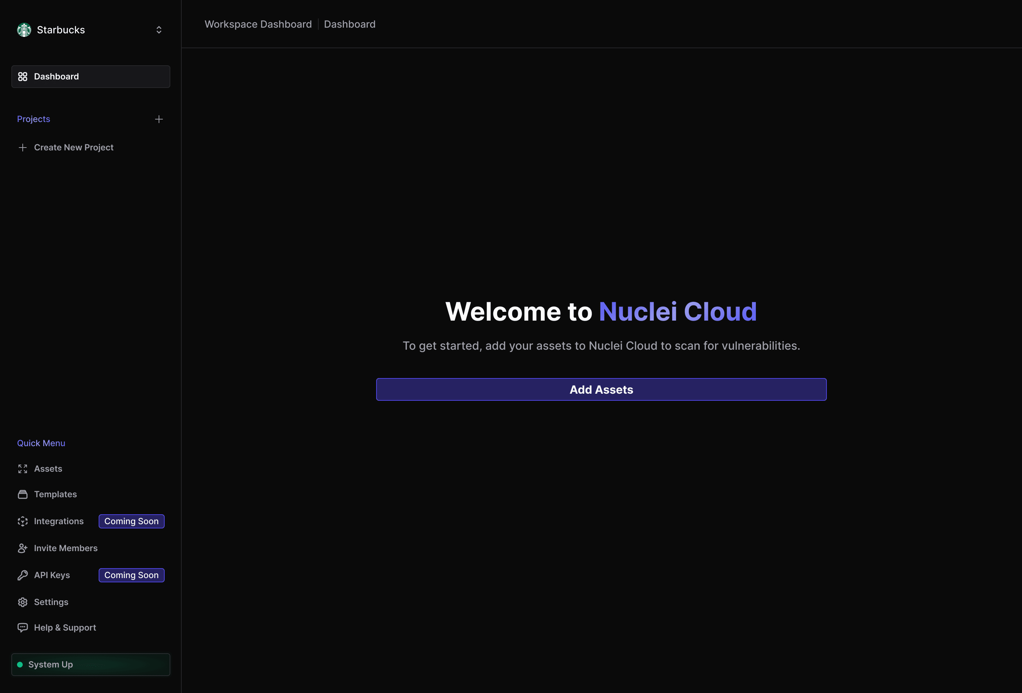Click the Integrations icon
Viewport: 1022px width, 693px height.
click(23, 521)
